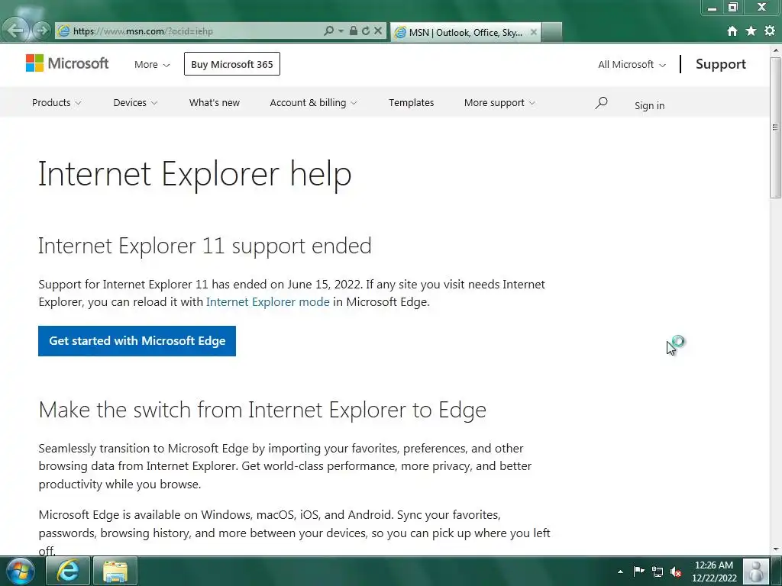The image size is (782, 586).
Task: Open browser Tools gear menu
Action: pos(770,31)
